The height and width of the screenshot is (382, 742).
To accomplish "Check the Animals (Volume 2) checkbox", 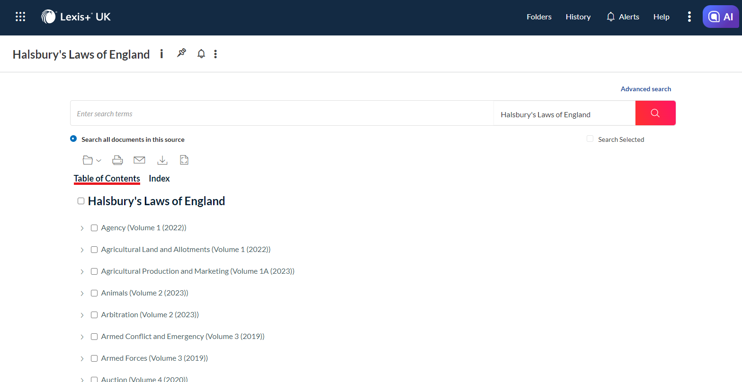I will (94, 293).
